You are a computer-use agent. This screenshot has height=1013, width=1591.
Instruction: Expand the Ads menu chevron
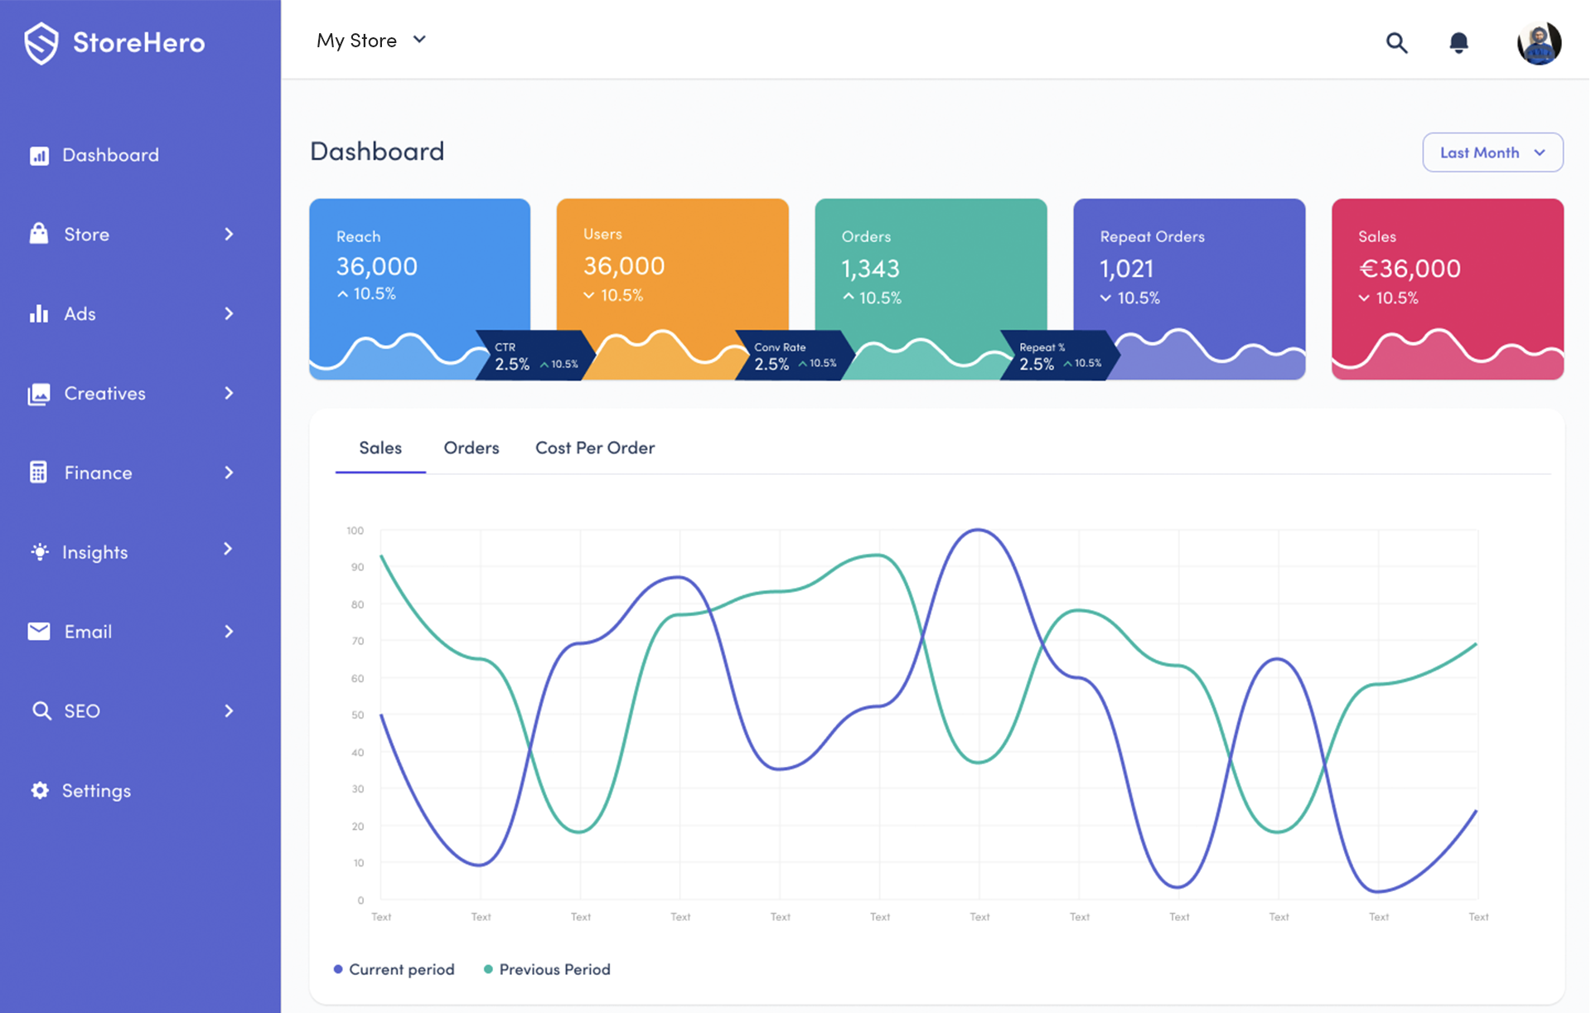click(229, 313)
